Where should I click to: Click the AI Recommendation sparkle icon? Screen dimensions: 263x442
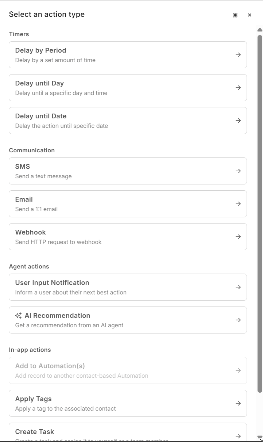[x=18, y=316]
